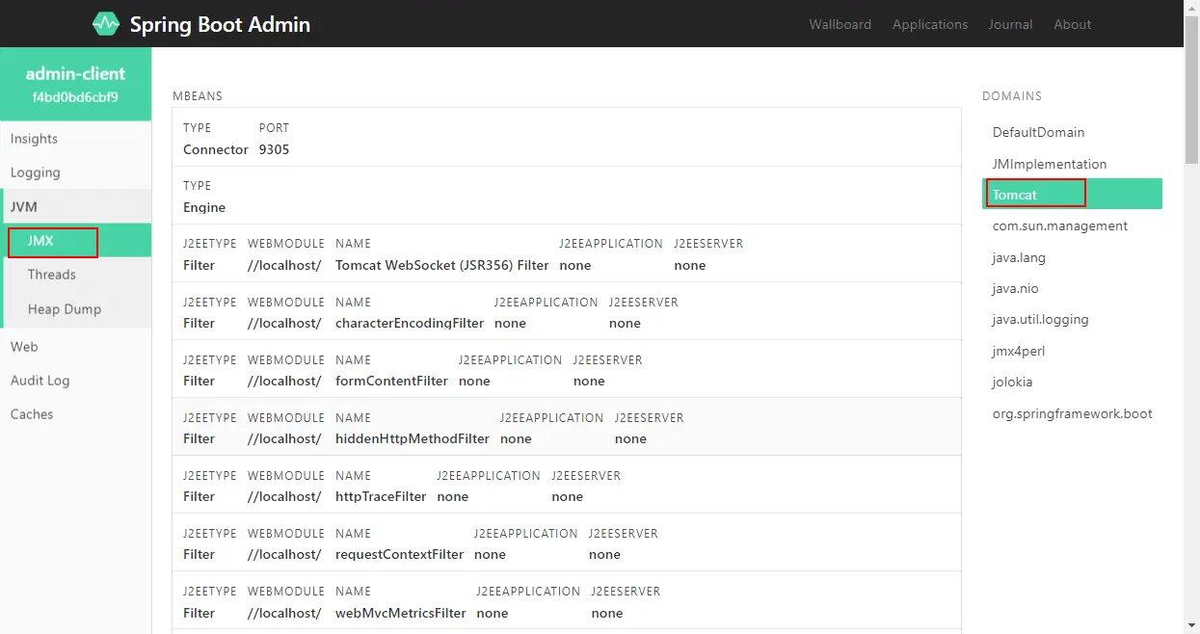
Task: Open Insights in the sidebar
Action: tap(35, 139)
